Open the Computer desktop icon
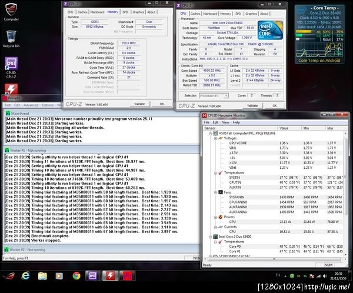Screen dimensions: 353x293 11,11
